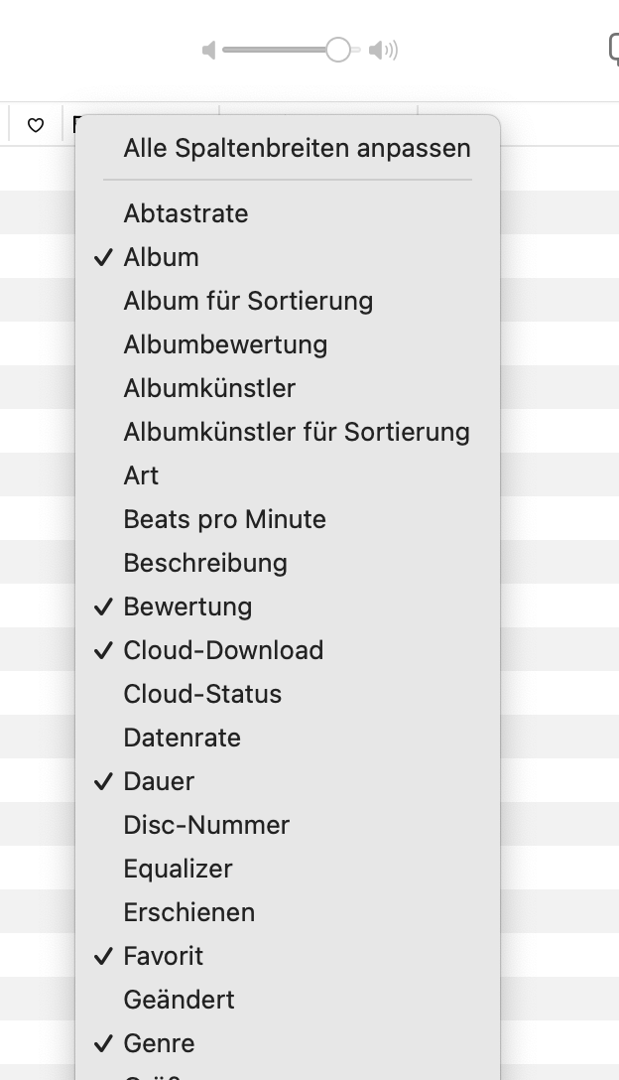Turn on the Beats pro Minute column
This screenshot has height=1080, width=619.
pos(224,519)
